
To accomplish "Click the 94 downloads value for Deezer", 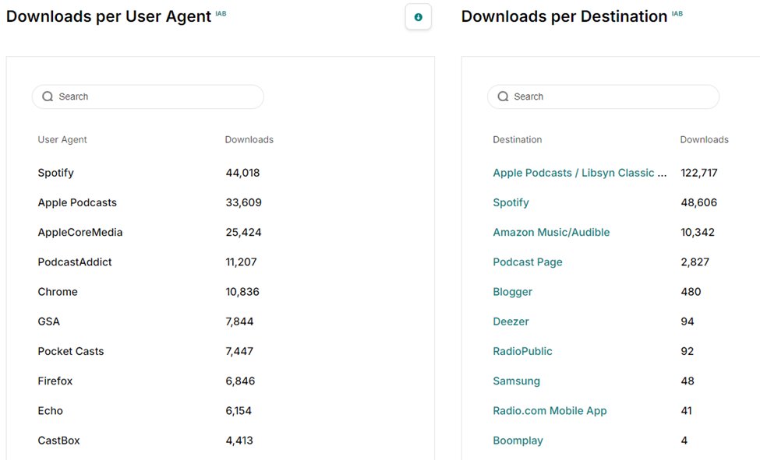I will tap(688, 321).
